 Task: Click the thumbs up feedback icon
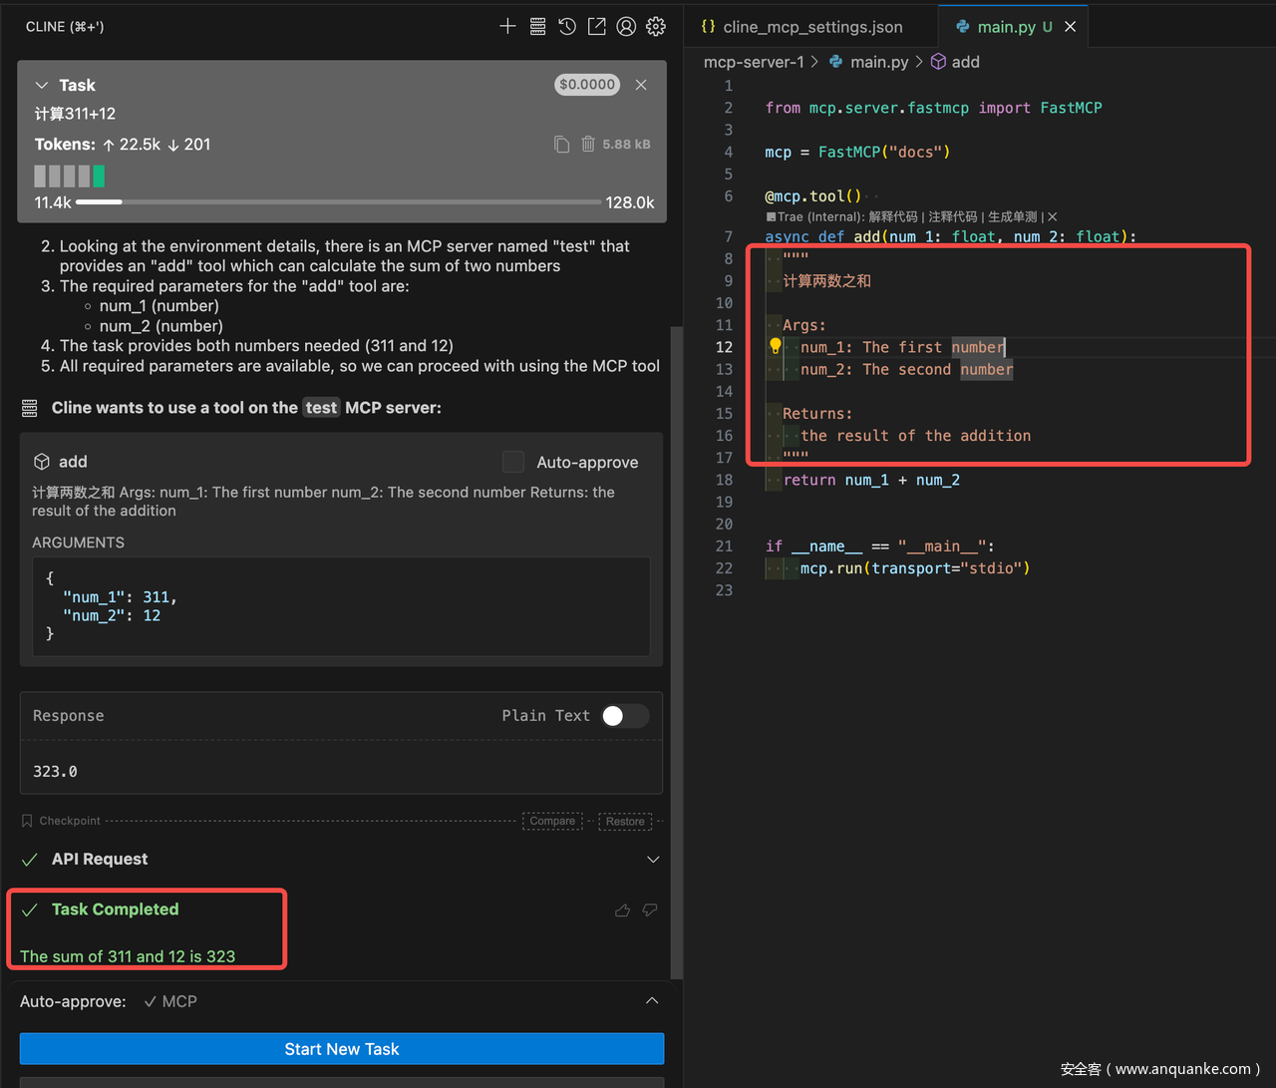tap(622, 910)
